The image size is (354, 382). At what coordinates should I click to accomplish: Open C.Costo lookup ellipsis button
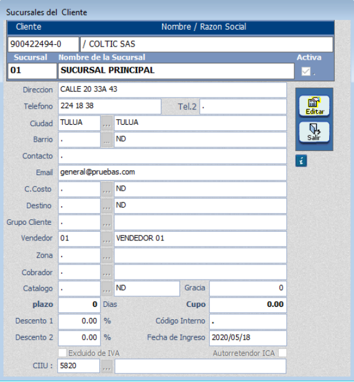[x=107, y=189]
